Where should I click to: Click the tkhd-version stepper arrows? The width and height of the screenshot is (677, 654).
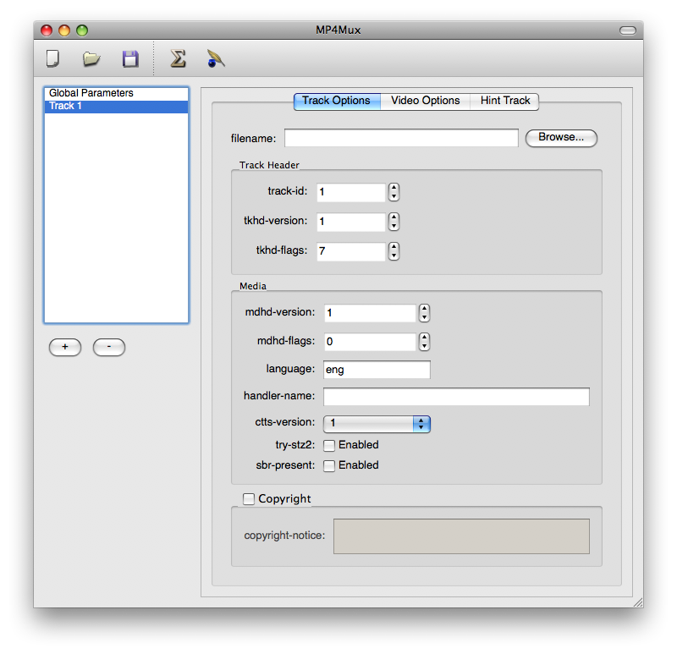(394, 222)
